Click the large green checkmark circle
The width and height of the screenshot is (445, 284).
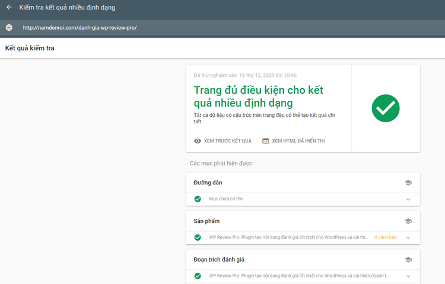386,108
